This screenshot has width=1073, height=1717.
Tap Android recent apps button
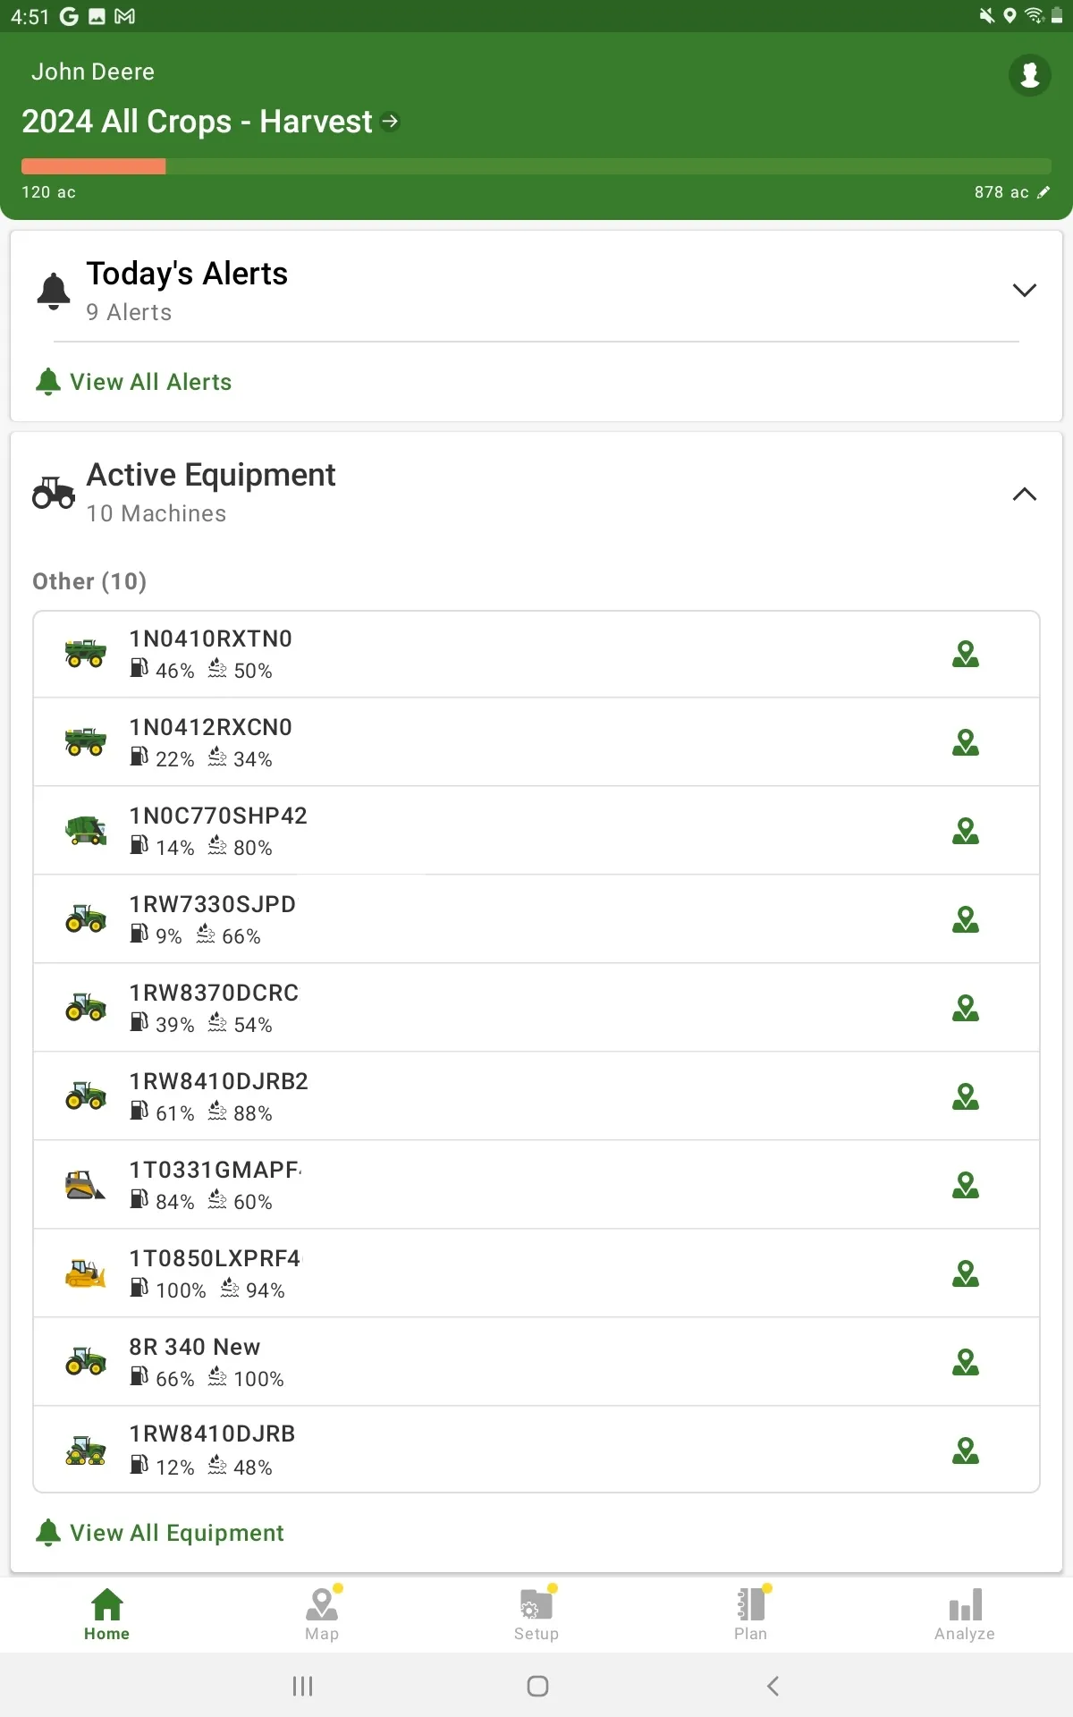[302, 1687]
